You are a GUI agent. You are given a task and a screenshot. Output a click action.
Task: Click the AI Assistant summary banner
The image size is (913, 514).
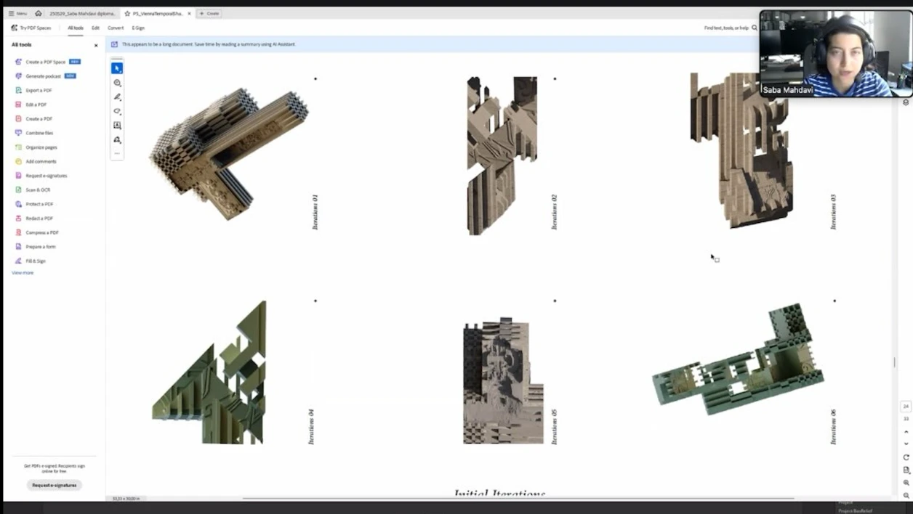[x=433, y=44]
